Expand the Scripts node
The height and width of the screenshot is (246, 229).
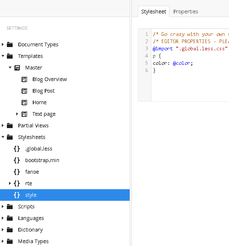tap(3, 207)
